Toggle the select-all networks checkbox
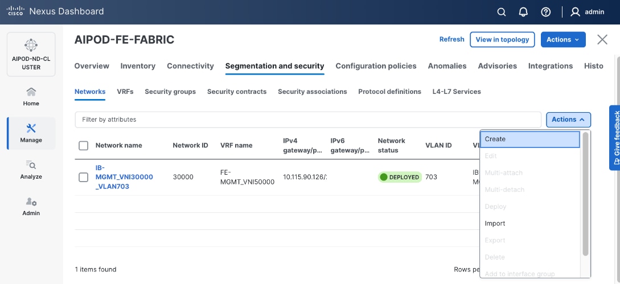The height and width of the screenshot is (284, 620). 84,146
